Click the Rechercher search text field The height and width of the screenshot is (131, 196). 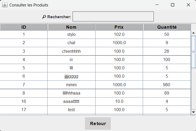[113, 16]
